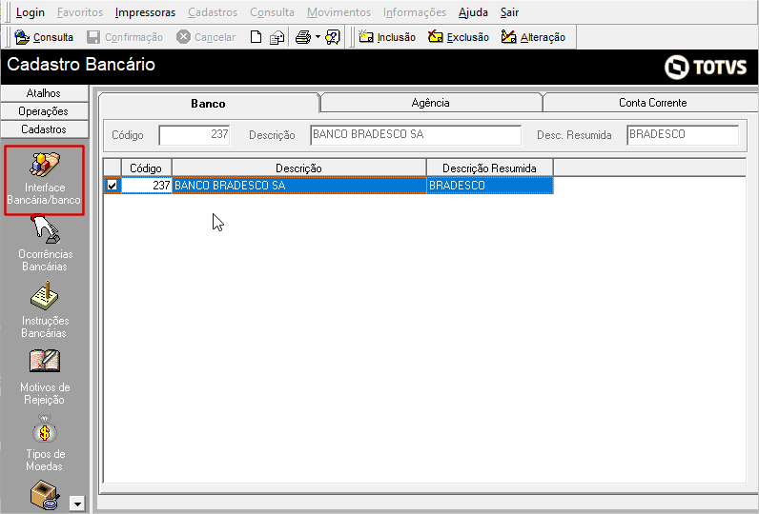Expand the printer dropdown arrow
Viewport: 759px width, 514px height.
click(318, 37)
